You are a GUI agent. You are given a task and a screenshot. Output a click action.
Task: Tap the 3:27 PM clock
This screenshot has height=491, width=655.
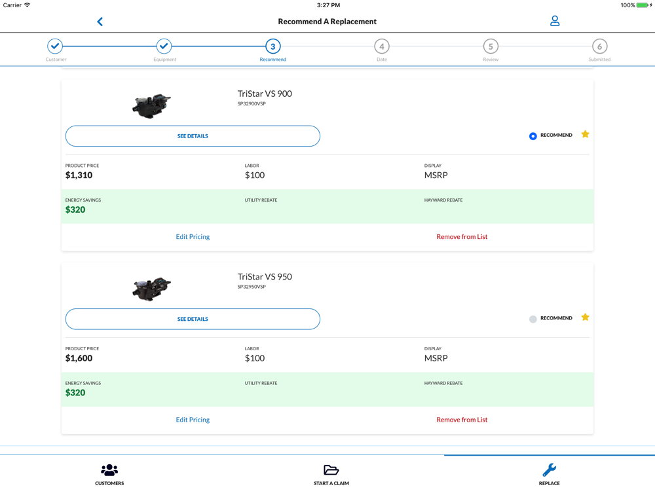(328, 5)
